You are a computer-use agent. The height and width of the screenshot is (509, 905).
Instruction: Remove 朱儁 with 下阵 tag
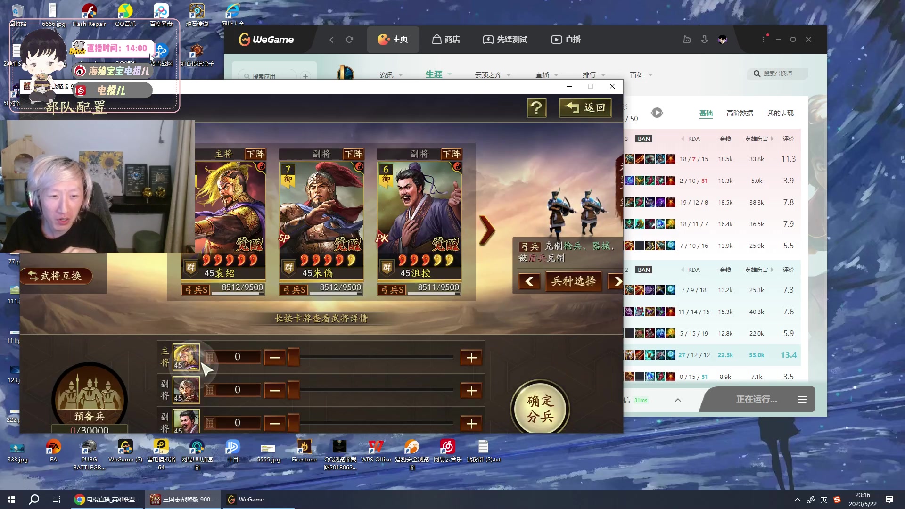(x=353, y=154)
